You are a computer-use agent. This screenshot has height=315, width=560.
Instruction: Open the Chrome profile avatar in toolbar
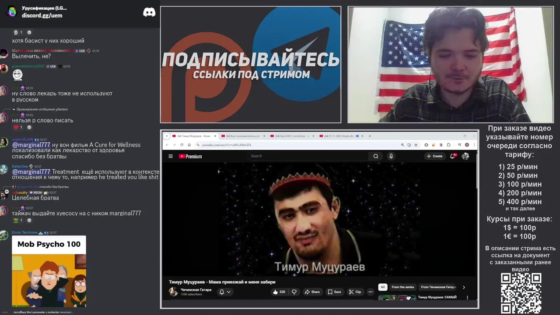[467, 145]
